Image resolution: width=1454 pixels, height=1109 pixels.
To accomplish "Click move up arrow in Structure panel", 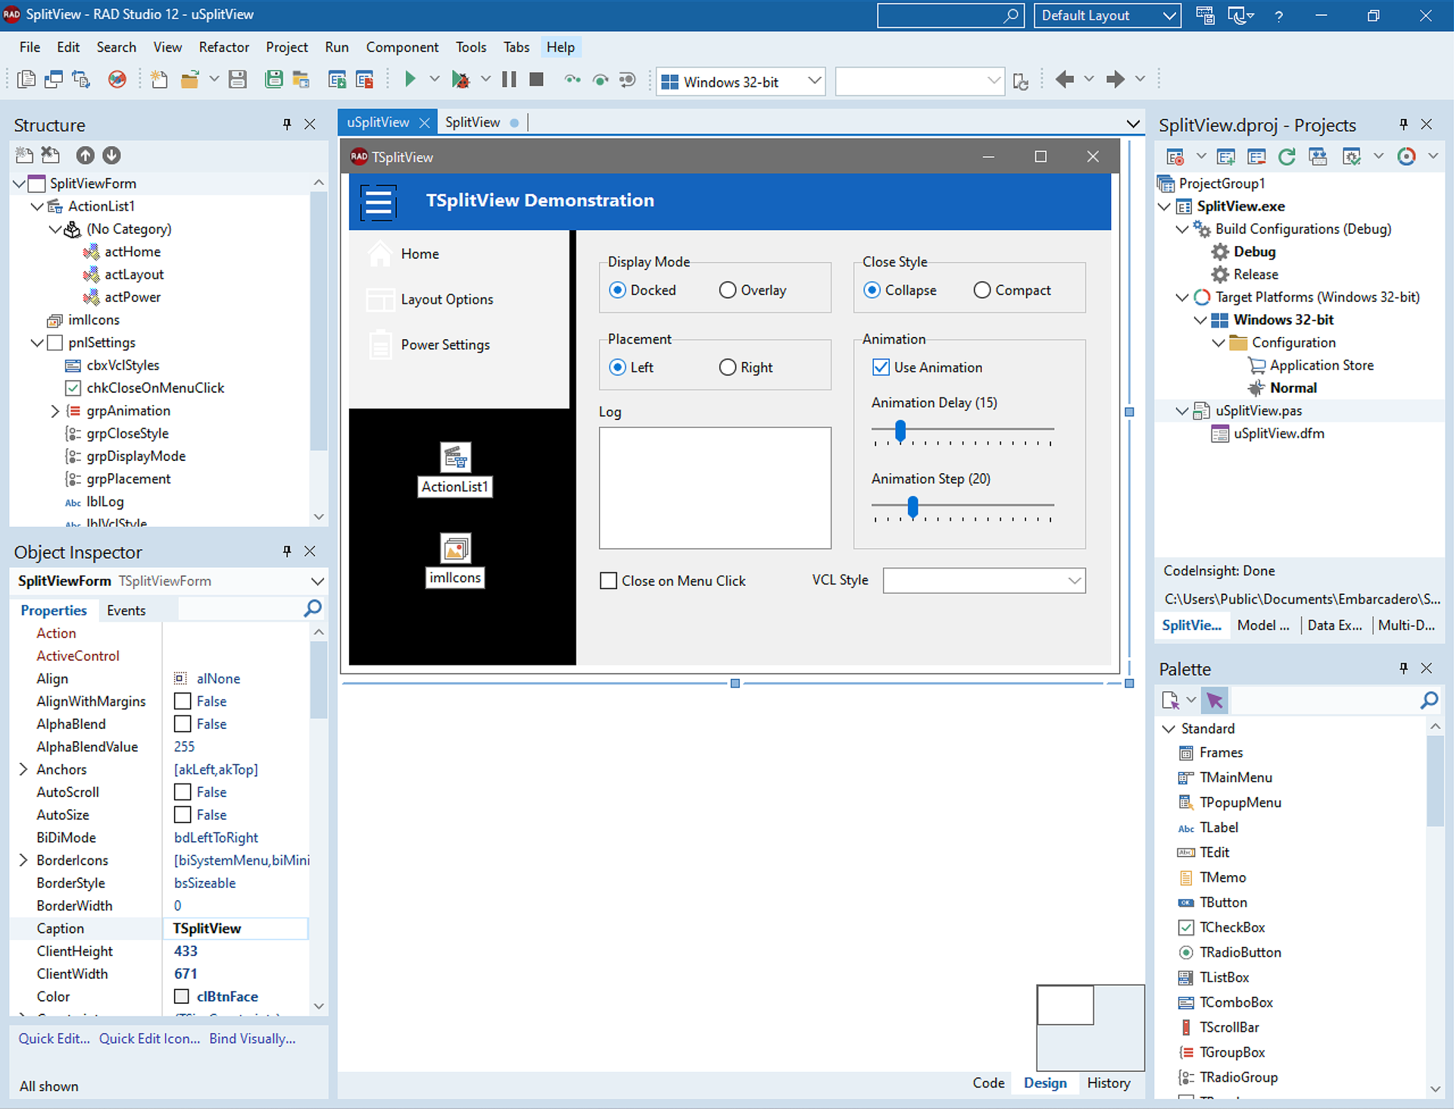I will [x=85, y=155].
